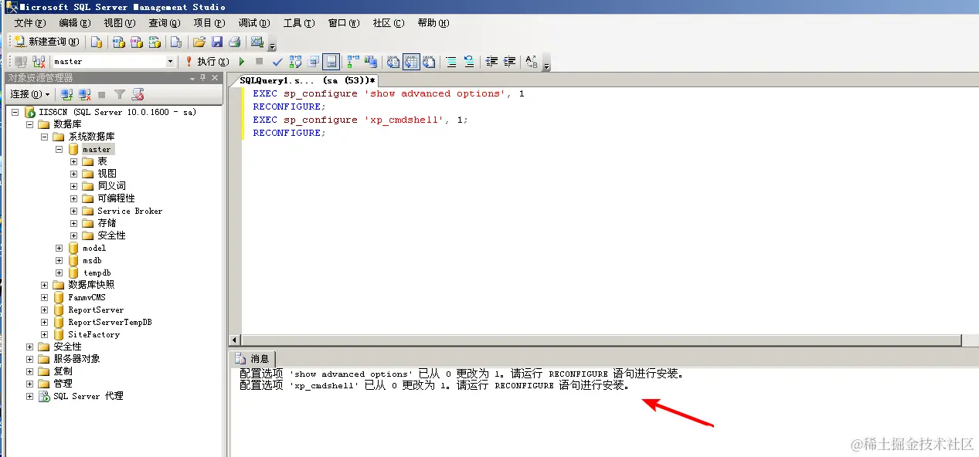Collapse the 系统数据库 folder

[45, 137]
